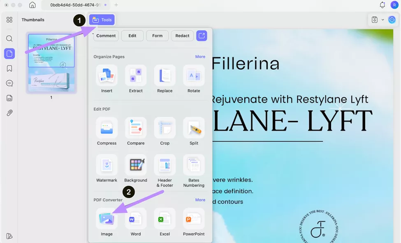Convert PDF to Word

pyautogui.click(x=136, y=219)
